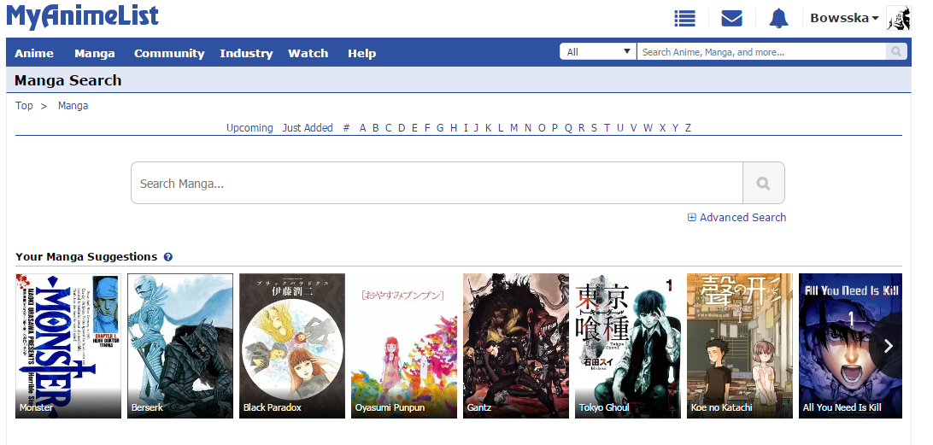Open the Berserk manga cover

(x=180, y=346)
